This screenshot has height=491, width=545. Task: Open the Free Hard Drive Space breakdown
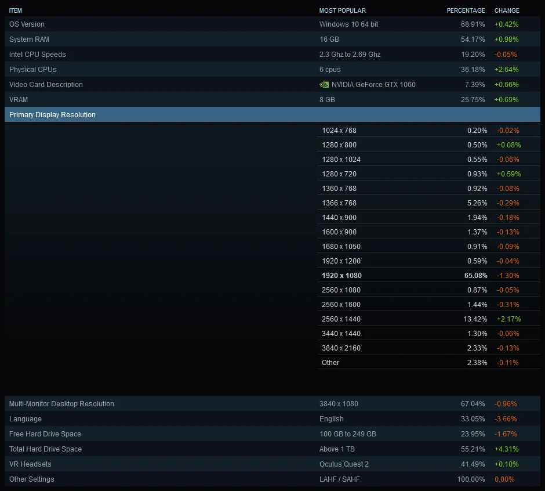point(272,434)
